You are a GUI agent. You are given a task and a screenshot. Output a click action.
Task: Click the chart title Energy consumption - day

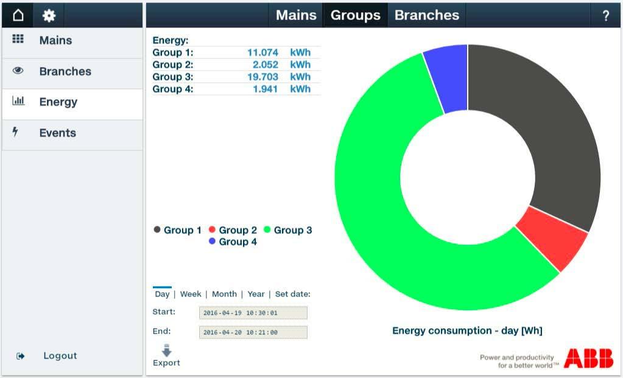tap(467, 331)
